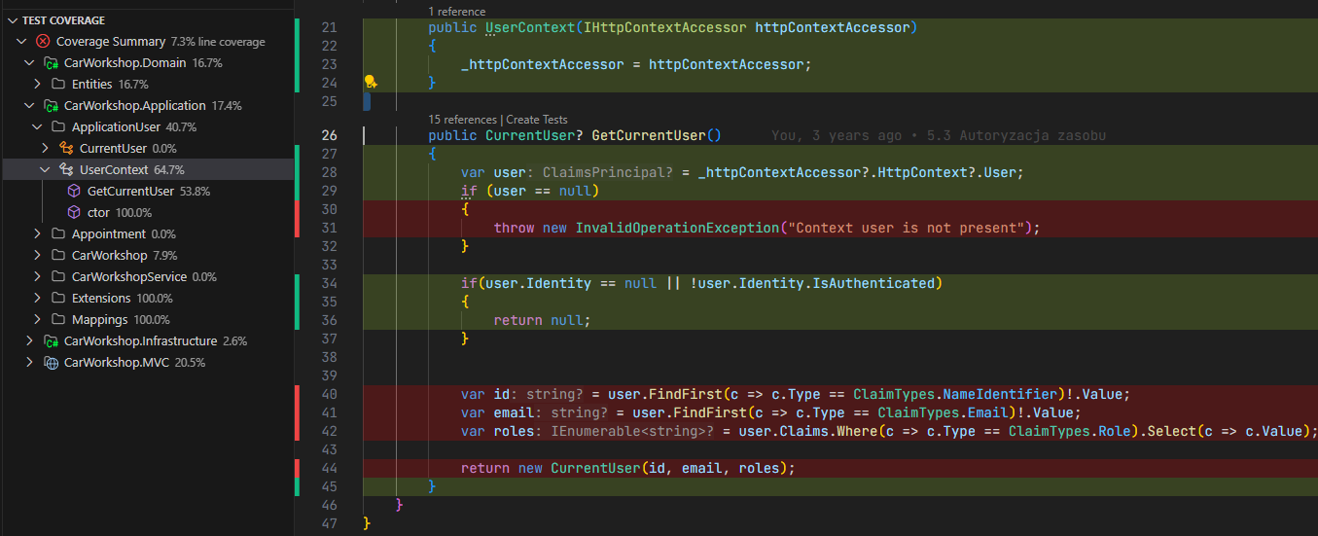Expand the CarWorkshopService folder chevron
This screenshot has width=1318, height=536.
[x=37, y=277]
